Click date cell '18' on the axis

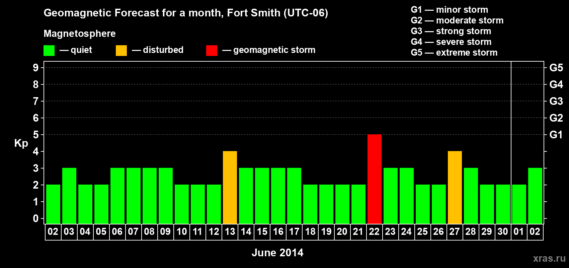point(310,232)
